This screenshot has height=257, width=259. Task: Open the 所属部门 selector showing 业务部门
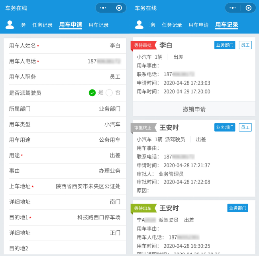click(110, 109)
